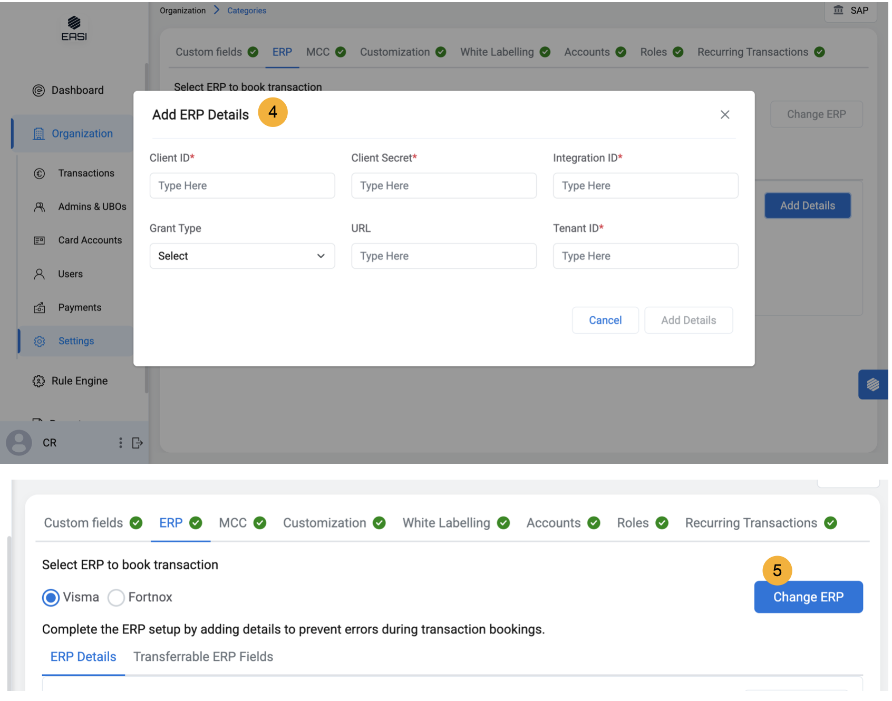Close the Add ERP Details dialog

pyautogui.click(x=724, y=115)
